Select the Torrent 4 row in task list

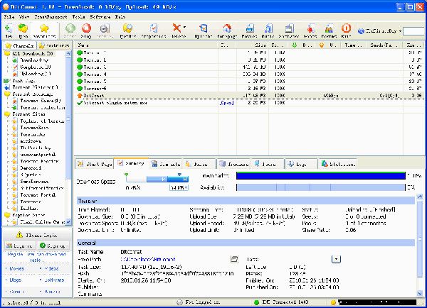[x=249, y=74]
